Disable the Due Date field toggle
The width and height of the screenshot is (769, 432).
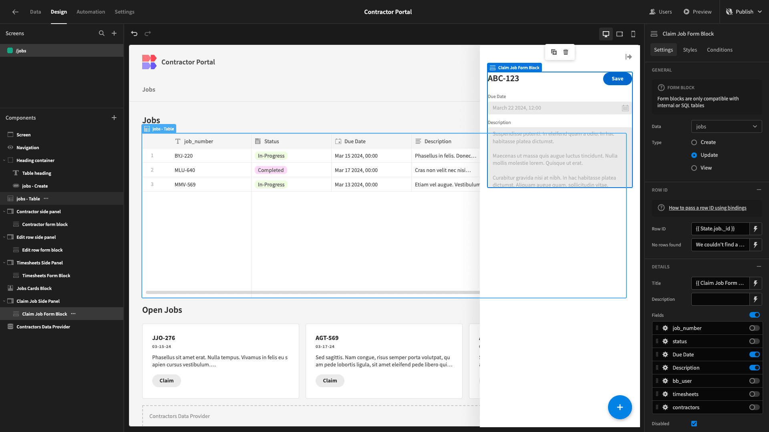755,354
